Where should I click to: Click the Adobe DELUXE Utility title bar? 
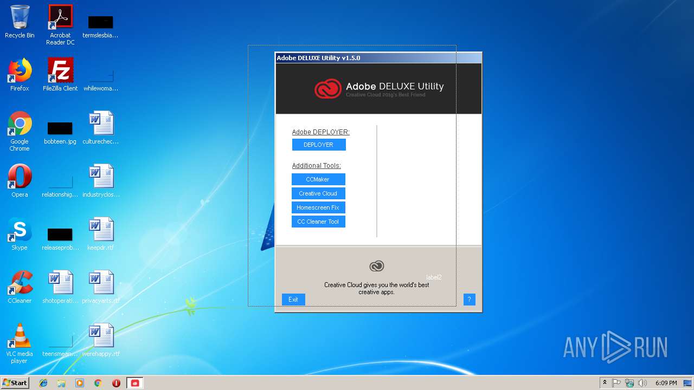pos(378,58)
